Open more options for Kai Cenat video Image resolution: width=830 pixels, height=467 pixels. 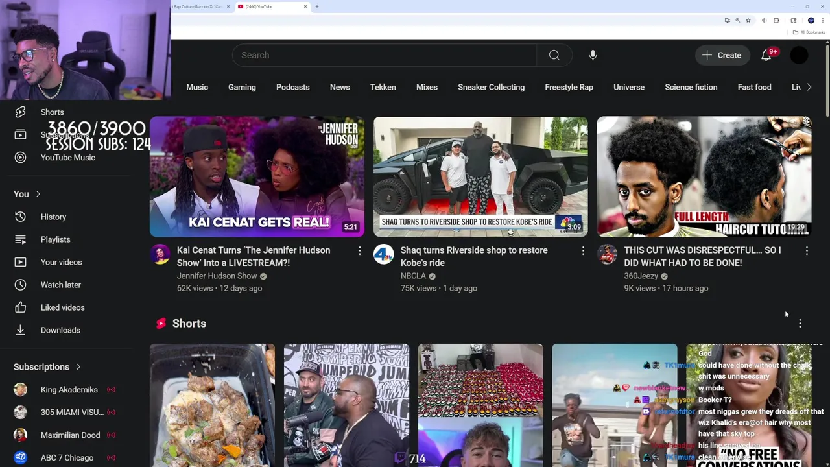click(359, 250)
